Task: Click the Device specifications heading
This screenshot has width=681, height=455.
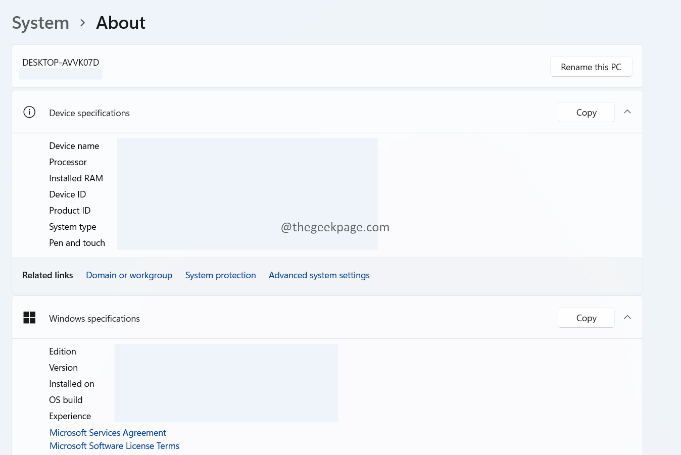Action: click(89, 113)
